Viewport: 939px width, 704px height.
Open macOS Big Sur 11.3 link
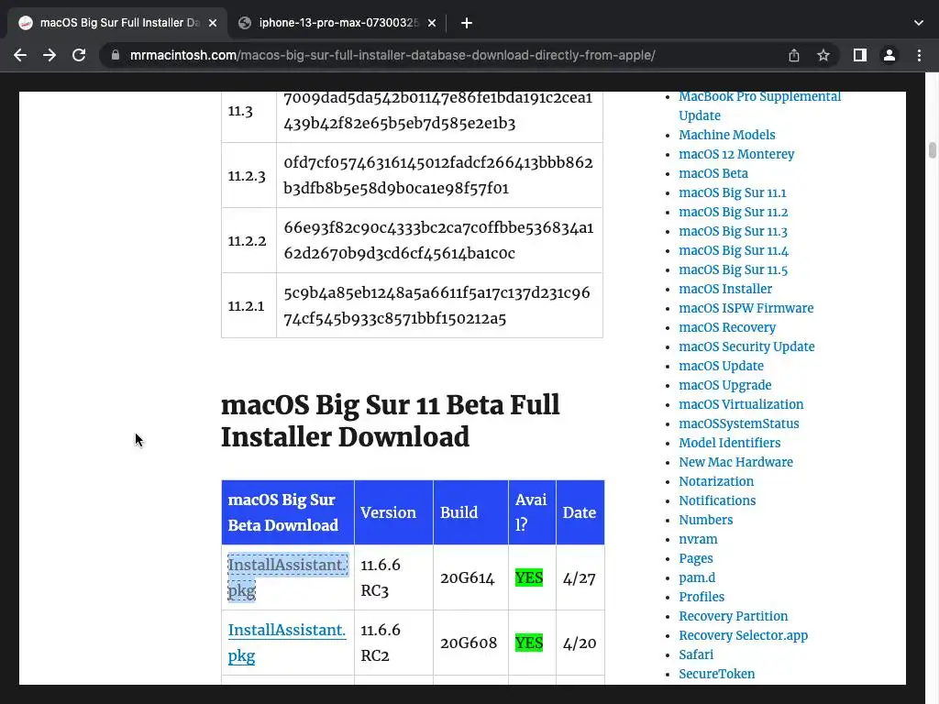click(733, 231)
